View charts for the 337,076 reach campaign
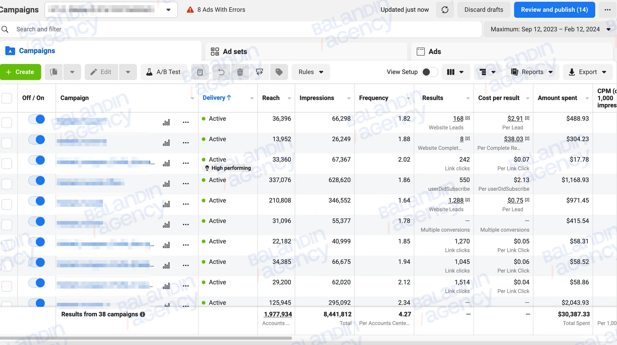Image resolution: width=617 pixels, height=345 pixels. (166, 184)
